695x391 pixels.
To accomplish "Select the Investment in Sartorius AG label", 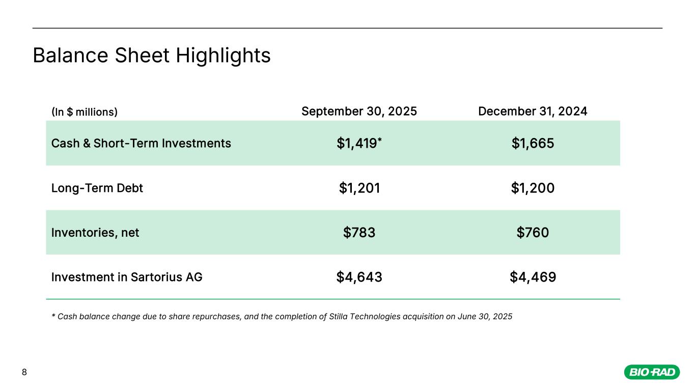I will 127,277.
